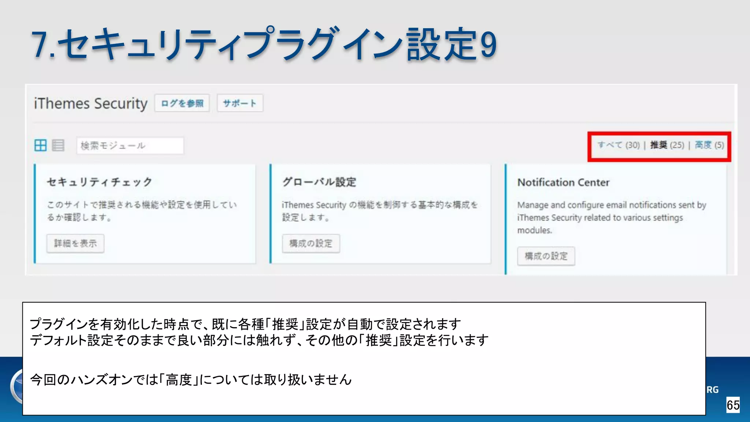Select the Notification Center card title
Image resolution: width=750 pixels, height=422 pixels.
563,182
